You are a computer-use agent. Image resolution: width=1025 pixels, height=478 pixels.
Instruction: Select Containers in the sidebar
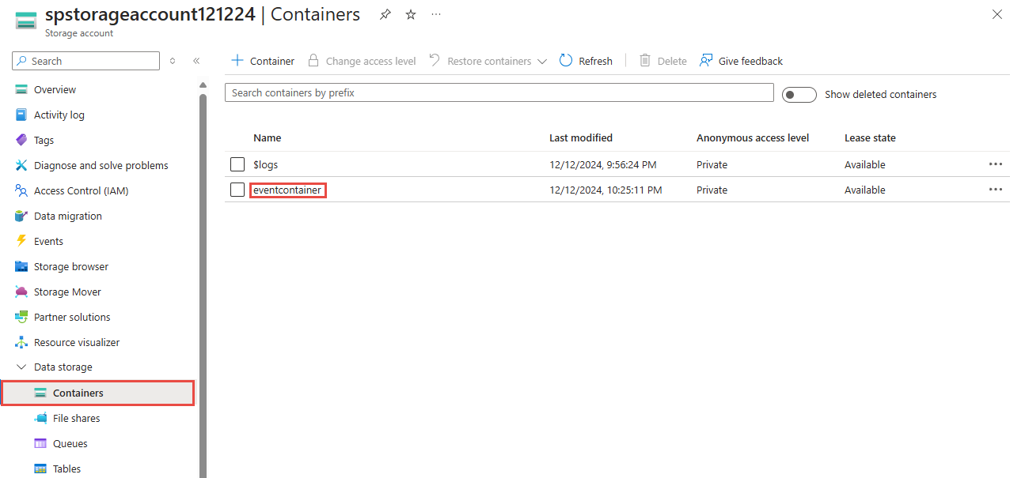(x=98, y=393)
